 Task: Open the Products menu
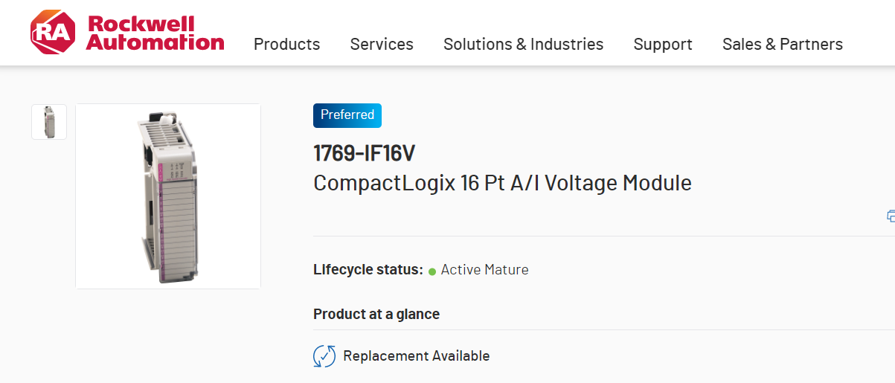point(286,45)
